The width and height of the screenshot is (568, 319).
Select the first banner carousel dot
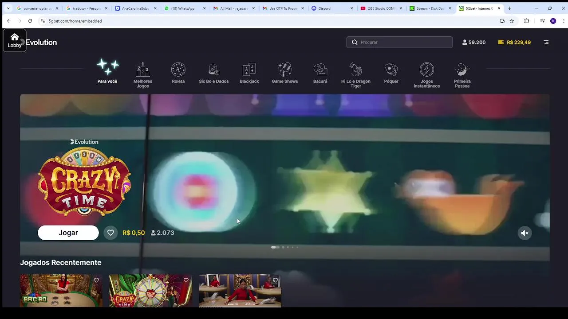pos(275,247)
